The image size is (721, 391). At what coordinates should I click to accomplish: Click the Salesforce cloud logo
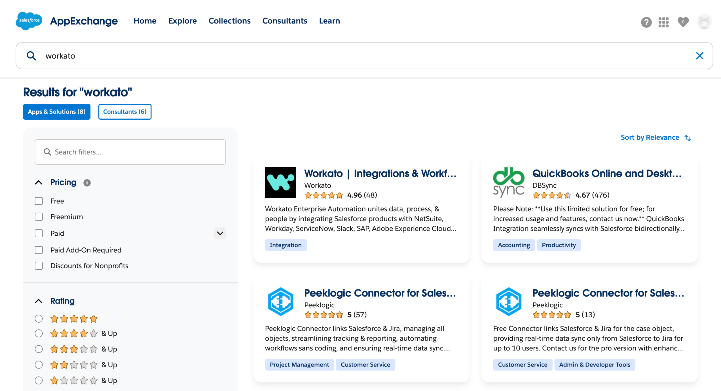(x=29, y=21)
